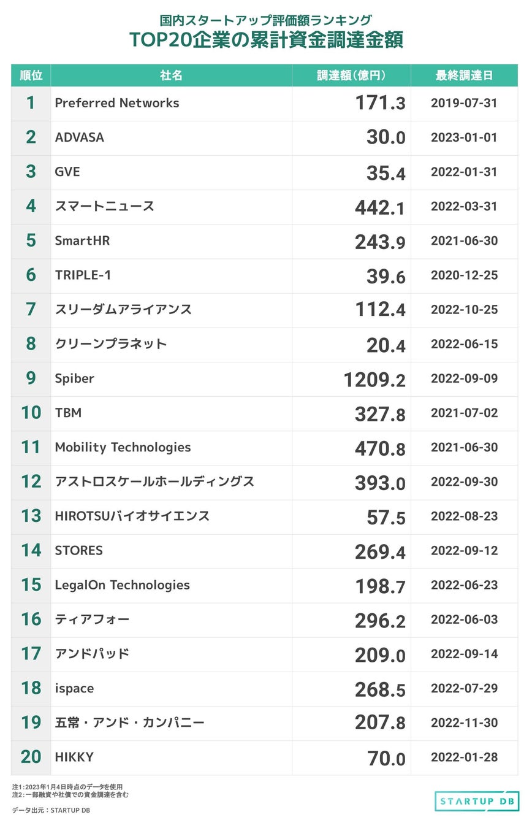Click the ispace company name
Screen dimensions: 532x828
point(74,688)
